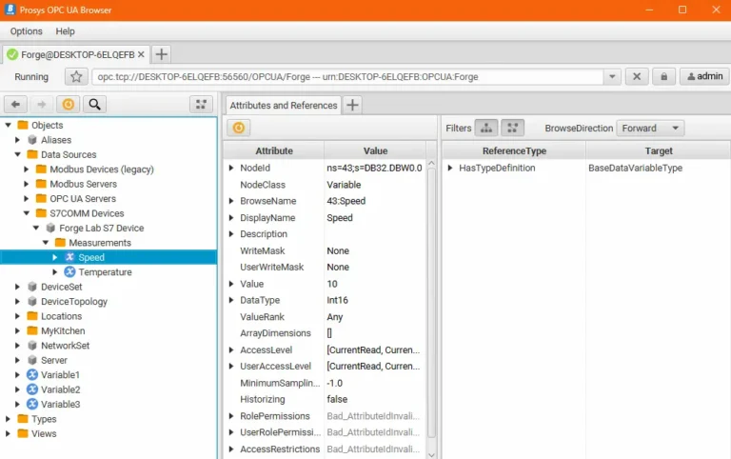The height and width of the screenshot is (459, 731).
Task: Select the DeviceTopology tree item
Action: pos(73,301)
